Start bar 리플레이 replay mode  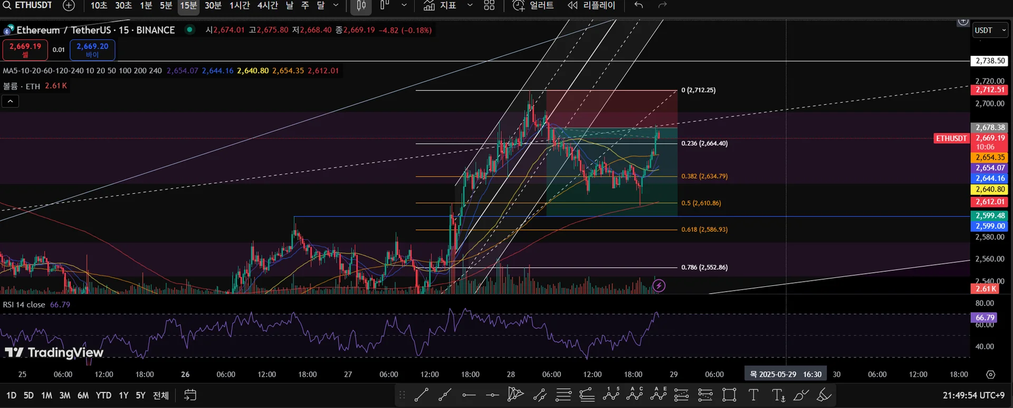591,5
